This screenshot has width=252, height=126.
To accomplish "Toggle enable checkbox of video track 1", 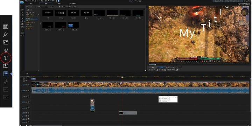I will pyautogui.click(x=26, y=85).
